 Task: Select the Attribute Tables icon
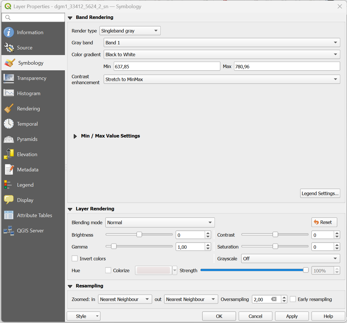click(9, 215)
